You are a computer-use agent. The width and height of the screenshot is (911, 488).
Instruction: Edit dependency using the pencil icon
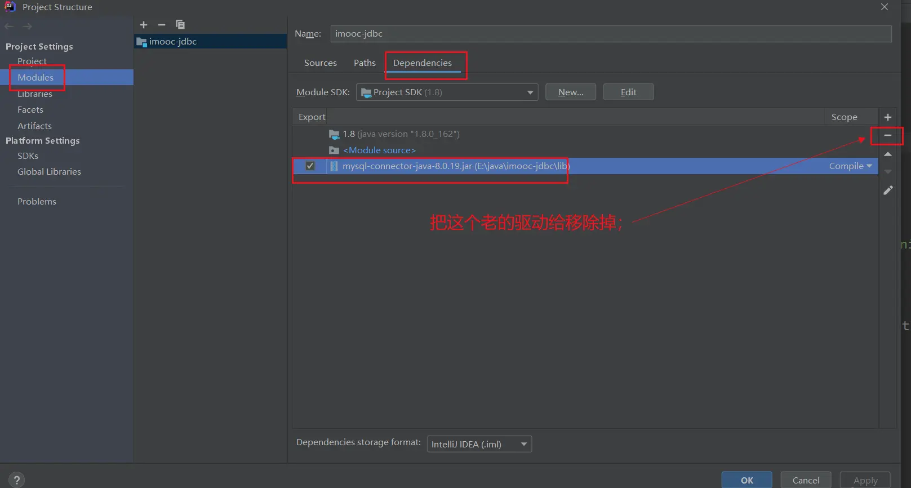pyautogui.click(x=887, y=190)
